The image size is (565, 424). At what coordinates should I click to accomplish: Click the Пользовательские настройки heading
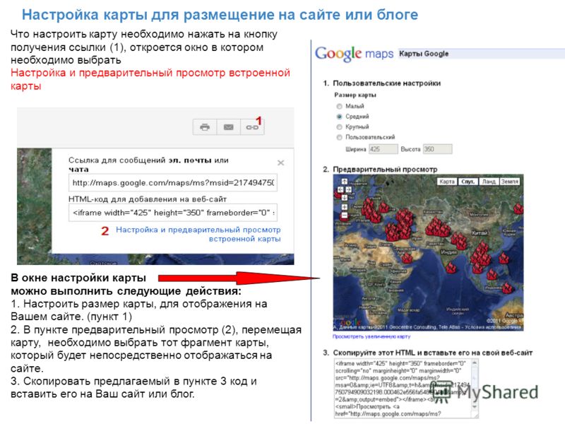[x=386, y=83]
